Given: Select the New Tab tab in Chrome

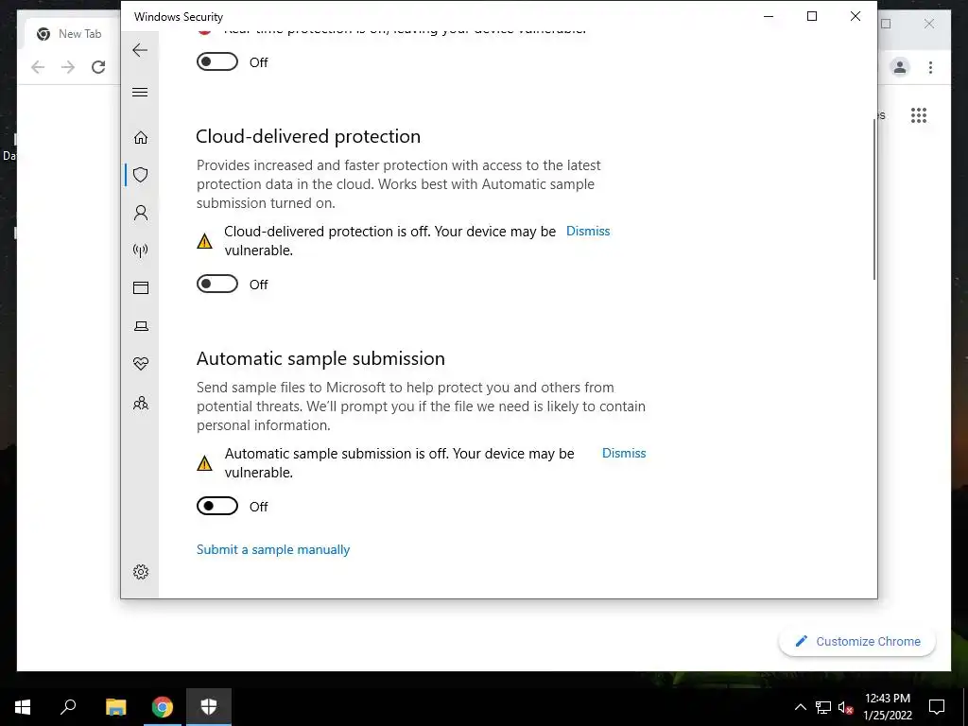Looking at the screenshot, I should click(71, 34).
